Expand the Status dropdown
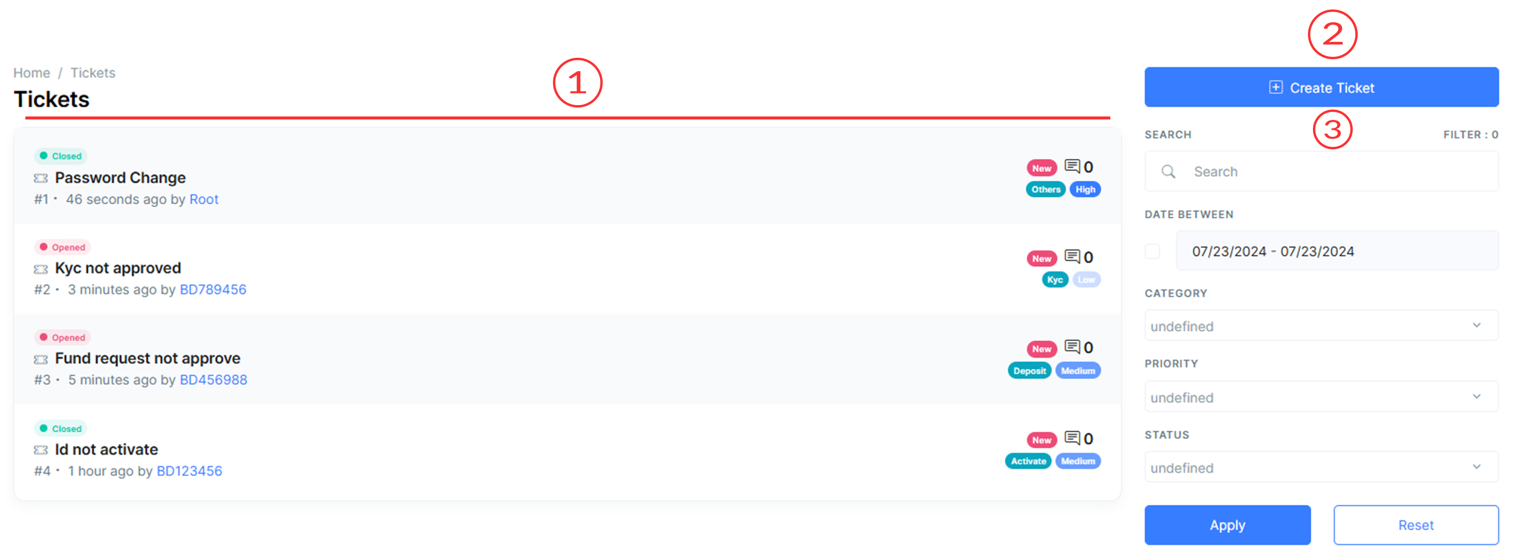 tap(1321, 467)
